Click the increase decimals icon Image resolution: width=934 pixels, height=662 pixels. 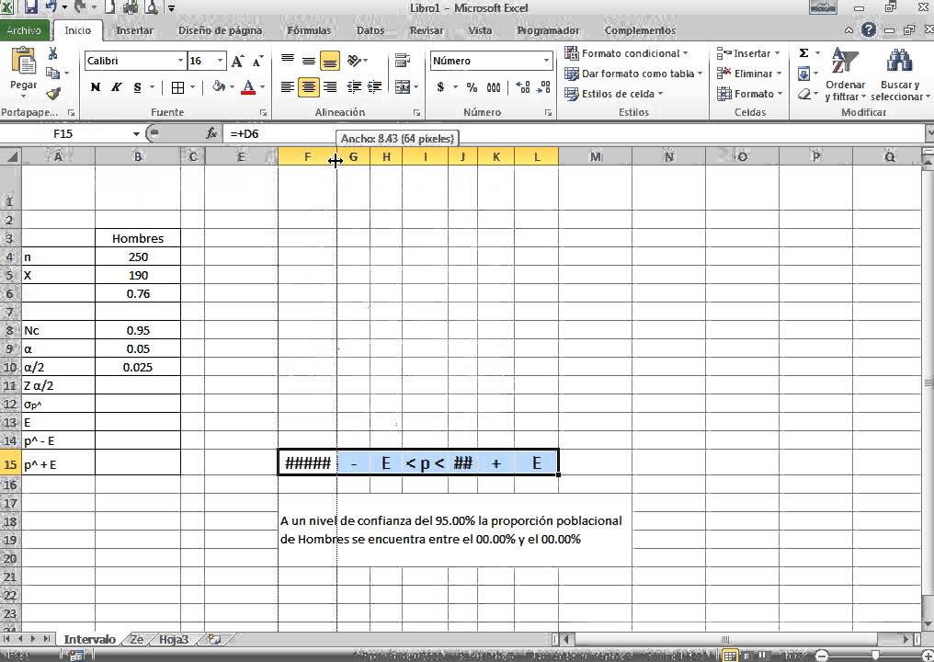(522, 87)
